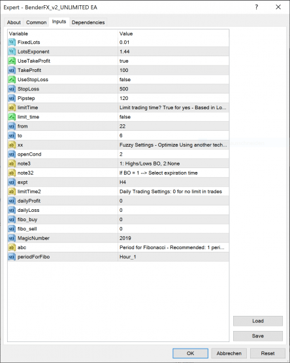Click the UseTakeProfit boolean icon
This screenshot has height=363, width=290.
coord(12,61)
